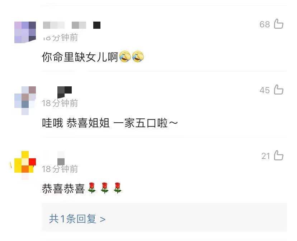
Task: Open the purple pixelated avatar profile
Action: 25,32
